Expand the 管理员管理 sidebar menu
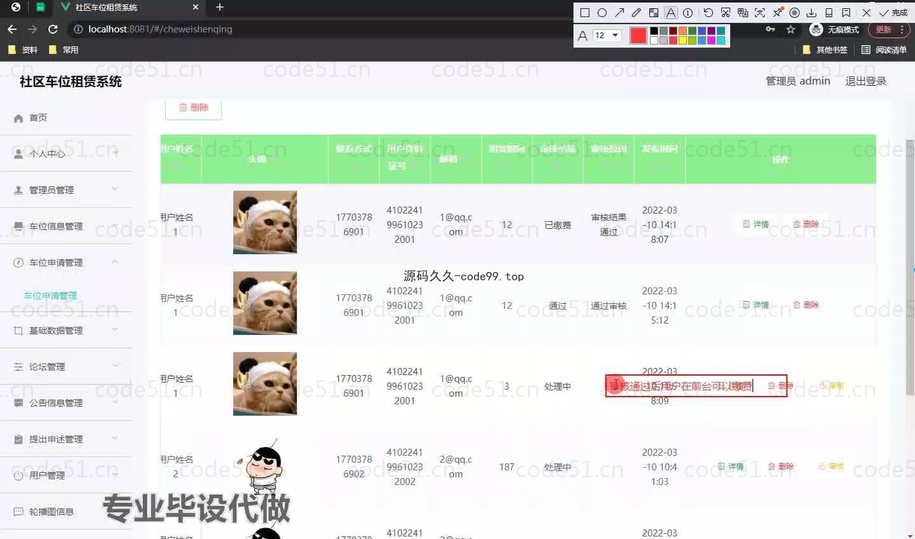Viewport: 915px width, 539px height. pyautogui.click(x=66, y=189)
